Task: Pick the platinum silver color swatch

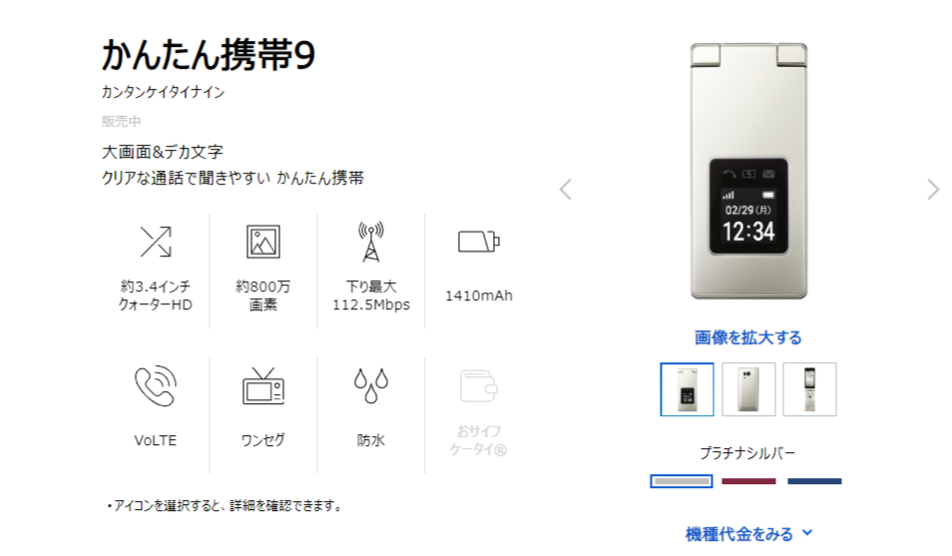Action: 682,481
